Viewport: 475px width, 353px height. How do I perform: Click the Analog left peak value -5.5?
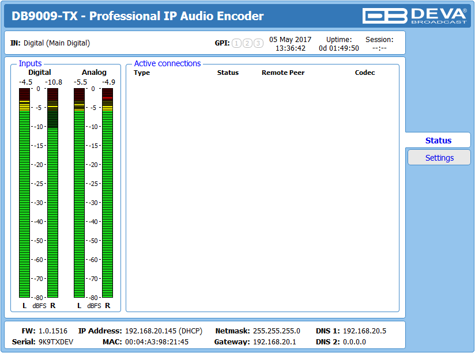(80, 82)
